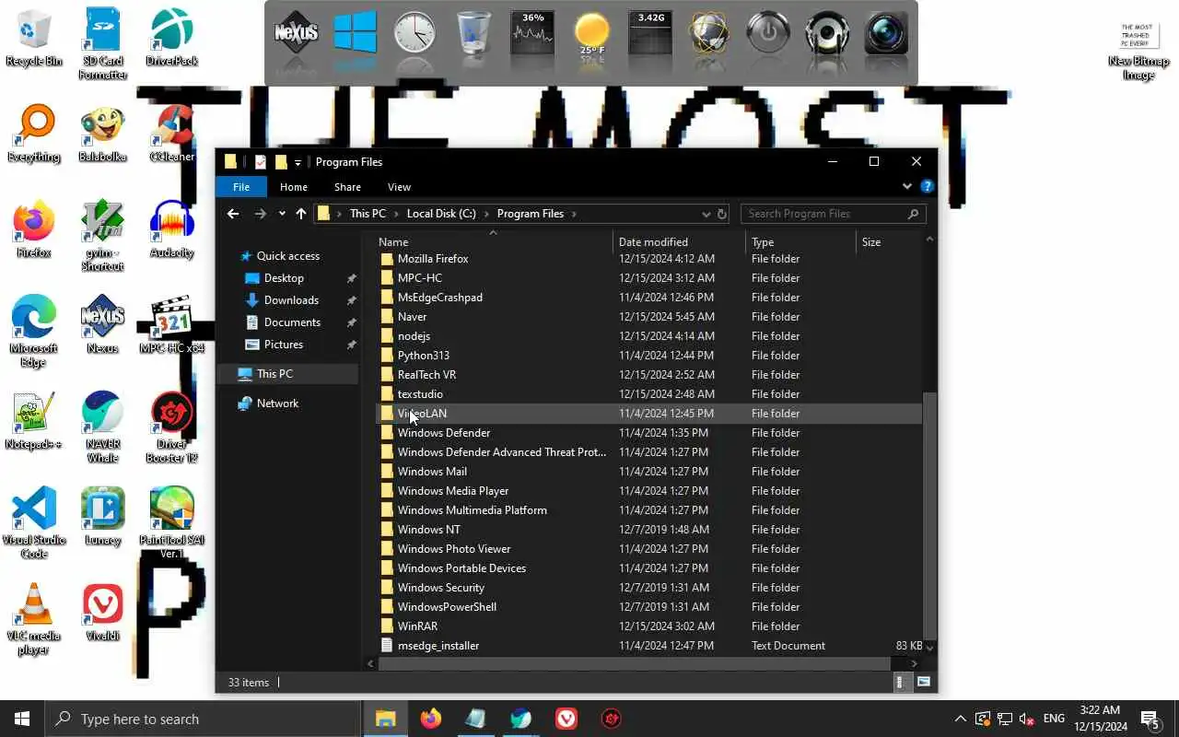The width and height of the screenshot is (1179, 737).
Task: Switch to the View ribbon tab
Action: click(x=399, y=187)
